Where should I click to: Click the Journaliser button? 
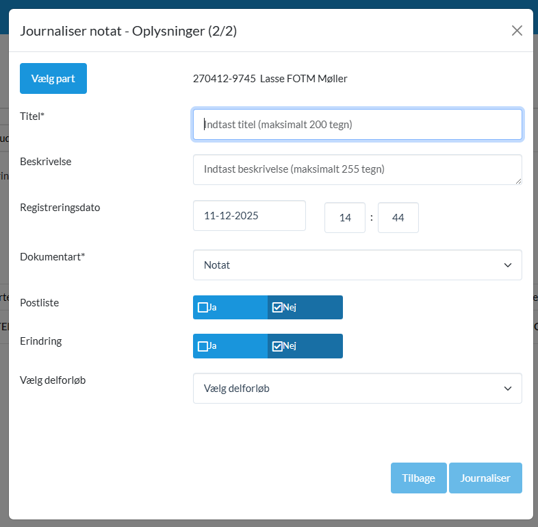485,478
